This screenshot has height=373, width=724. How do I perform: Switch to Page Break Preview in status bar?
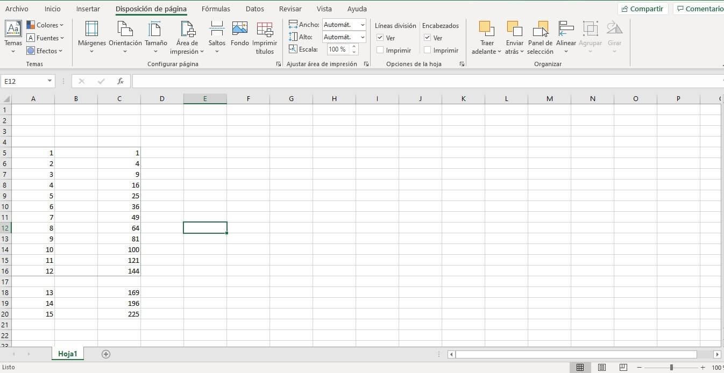[623, 368]
